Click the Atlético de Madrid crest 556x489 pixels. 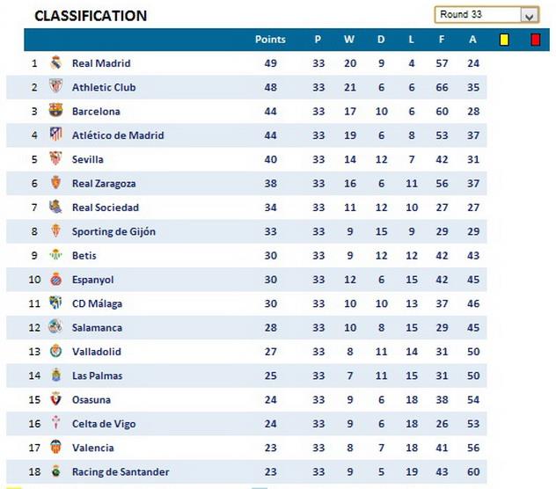tap(55, 135)
